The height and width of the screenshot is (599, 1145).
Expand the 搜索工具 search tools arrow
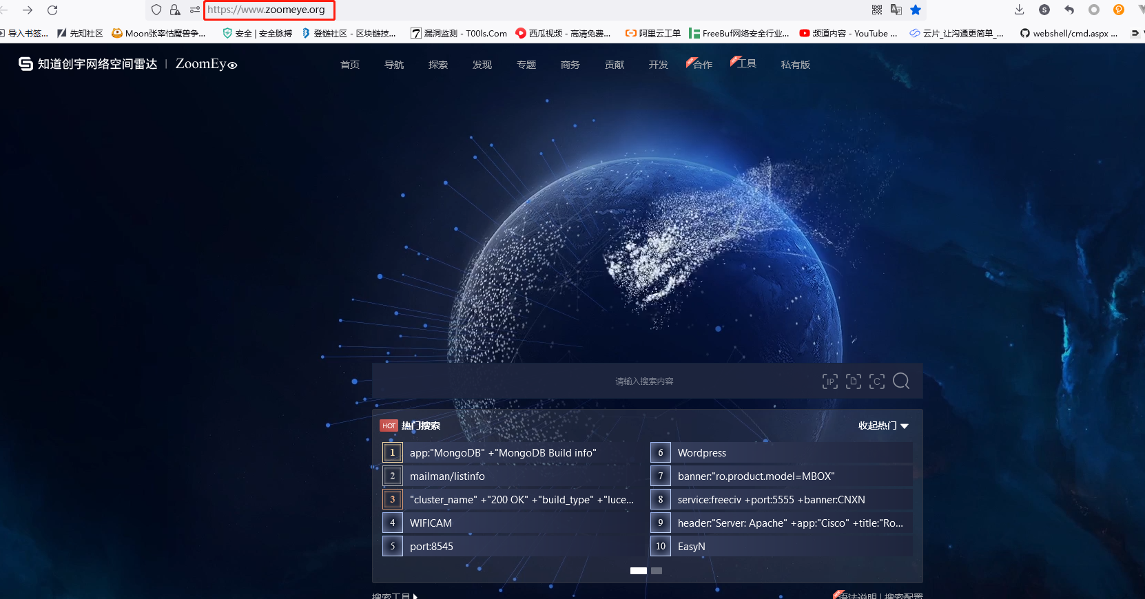pos(415,596)
